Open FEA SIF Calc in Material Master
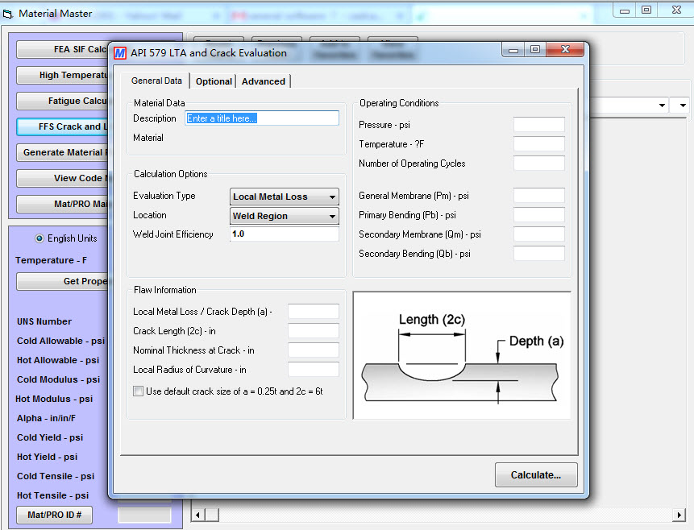Viewport: 694px width, 530px height. click(62, 50)
